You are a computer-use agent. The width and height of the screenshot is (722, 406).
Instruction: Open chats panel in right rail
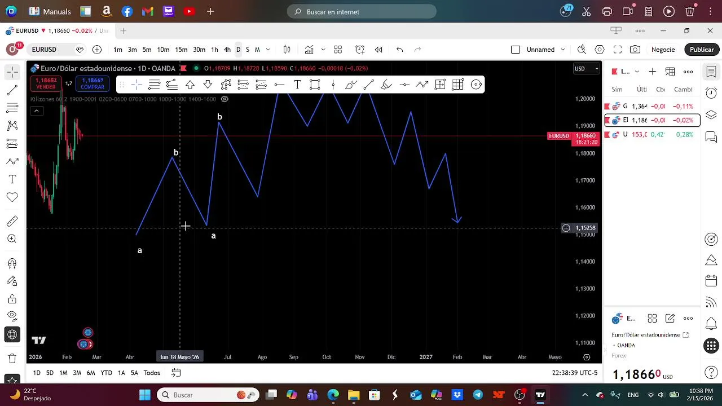(x=711, y=137)
